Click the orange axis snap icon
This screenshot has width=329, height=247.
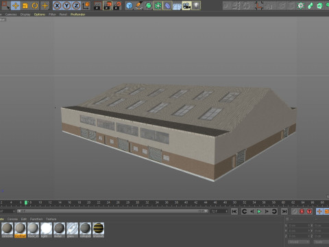(x=259, y=5)
